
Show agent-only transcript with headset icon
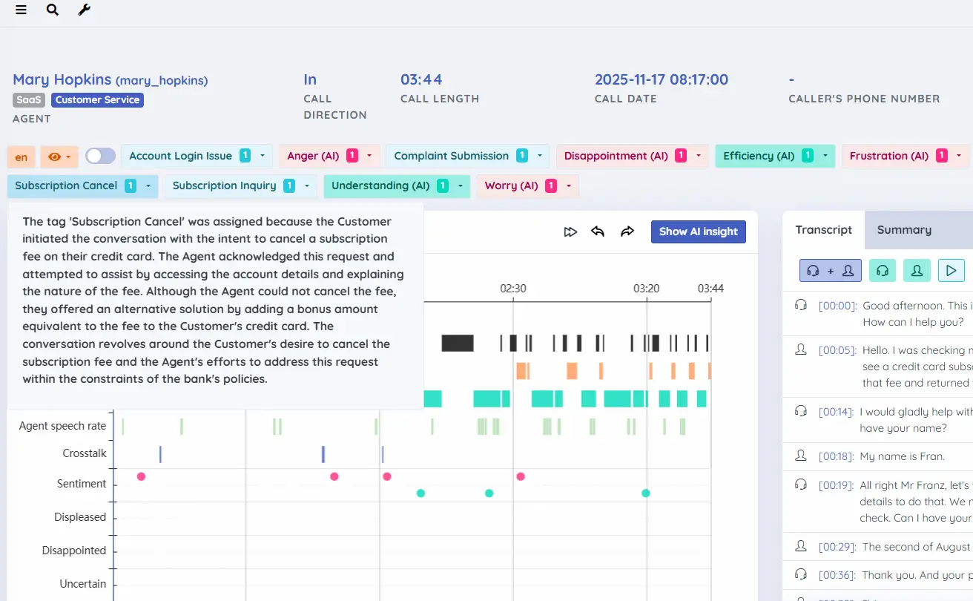pyautogui.click(x=883, y=271)
